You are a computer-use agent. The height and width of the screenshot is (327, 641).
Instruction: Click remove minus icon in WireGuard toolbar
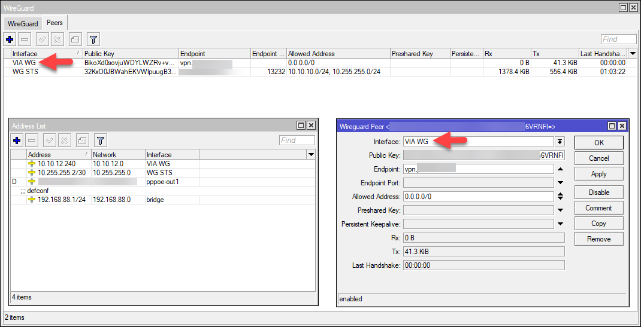(25, 39)
